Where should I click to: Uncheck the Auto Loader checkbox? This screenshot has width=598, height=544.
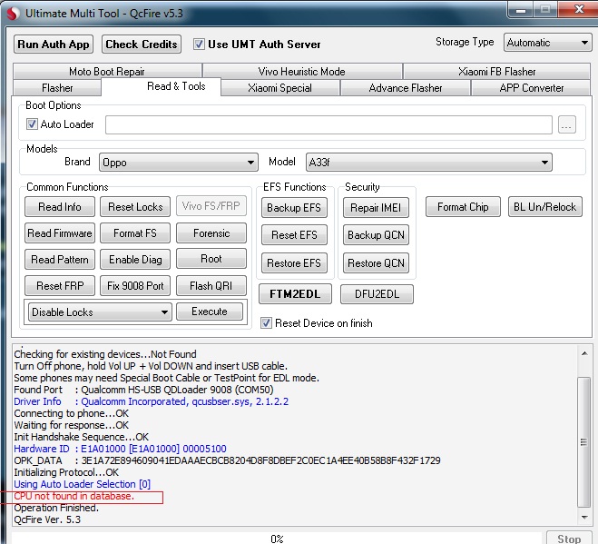(x=32, y=124)
